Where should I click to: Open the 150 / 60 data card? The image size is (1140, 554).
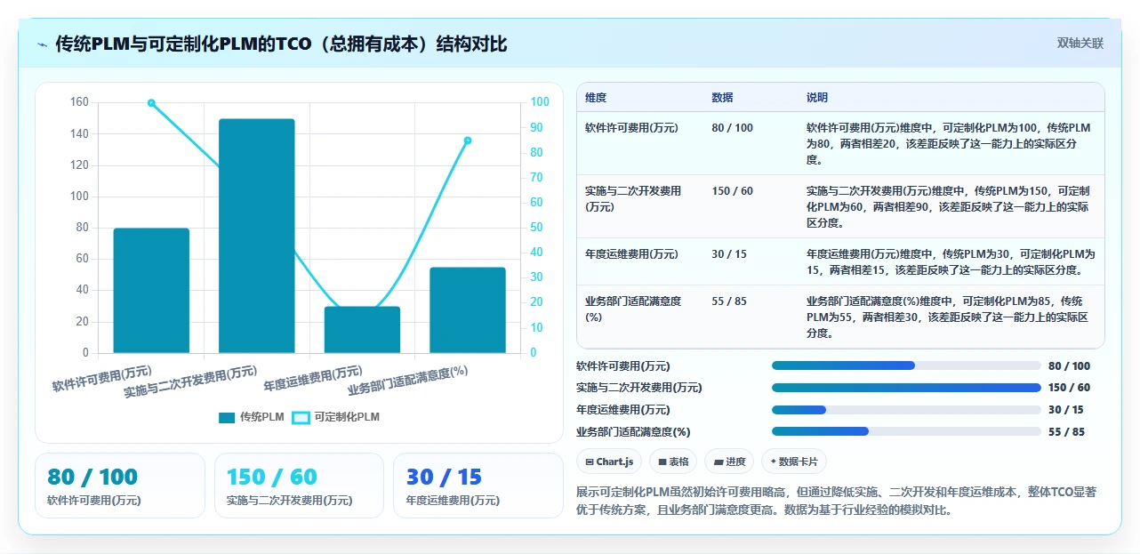(x=299, y=486)
